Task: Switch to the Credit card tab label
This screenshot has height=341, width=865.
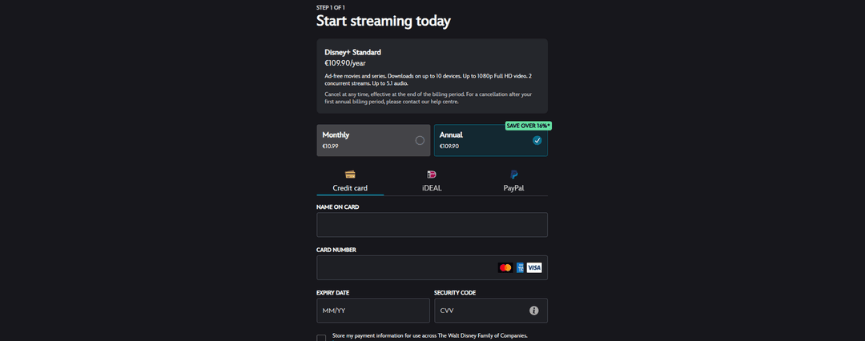Action: (350, 188)
